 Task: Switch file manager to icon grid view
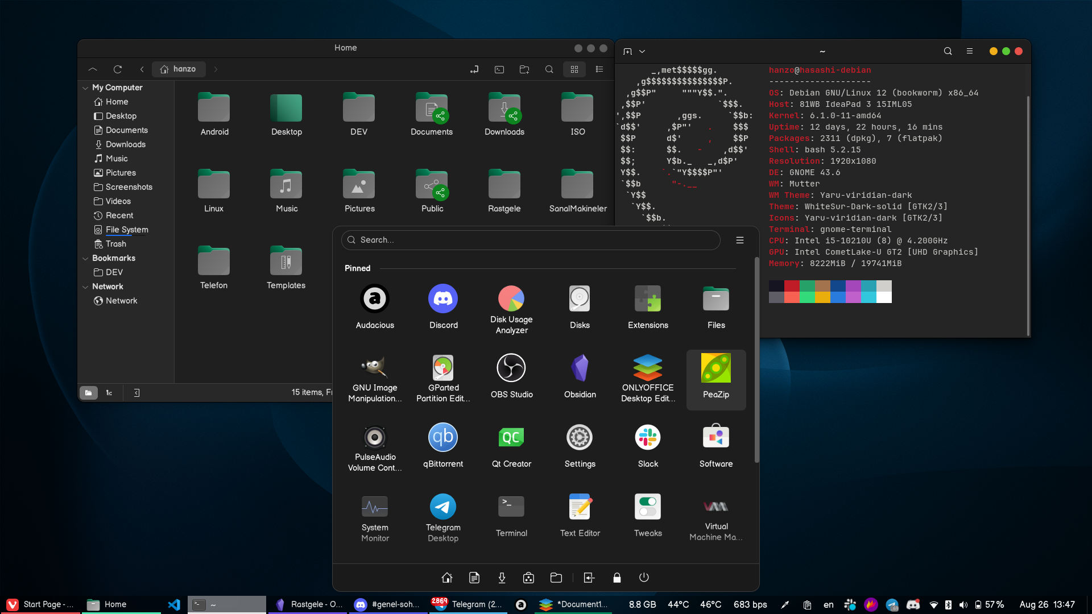point(574,69)
